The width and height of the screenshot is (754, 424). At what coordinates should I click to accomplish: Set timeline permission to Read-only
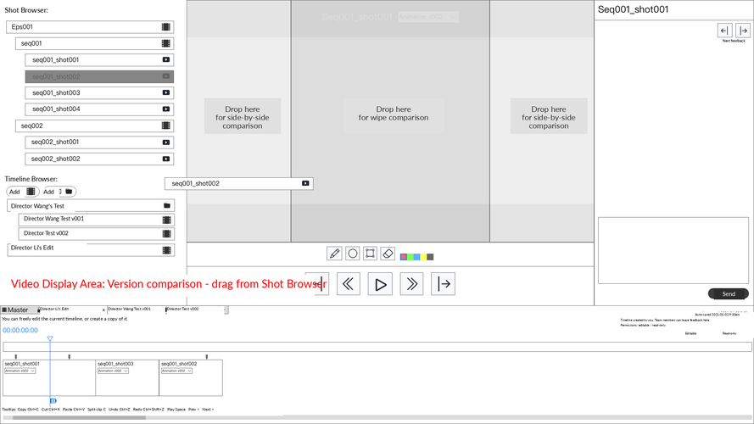(729, 333)
